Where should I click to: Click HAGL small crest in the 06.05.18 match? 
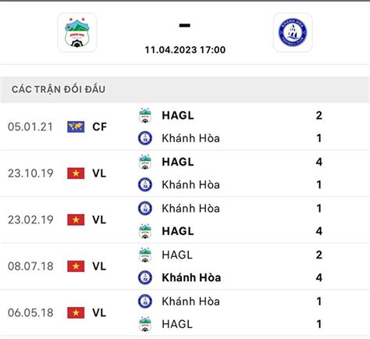[145, 324]
